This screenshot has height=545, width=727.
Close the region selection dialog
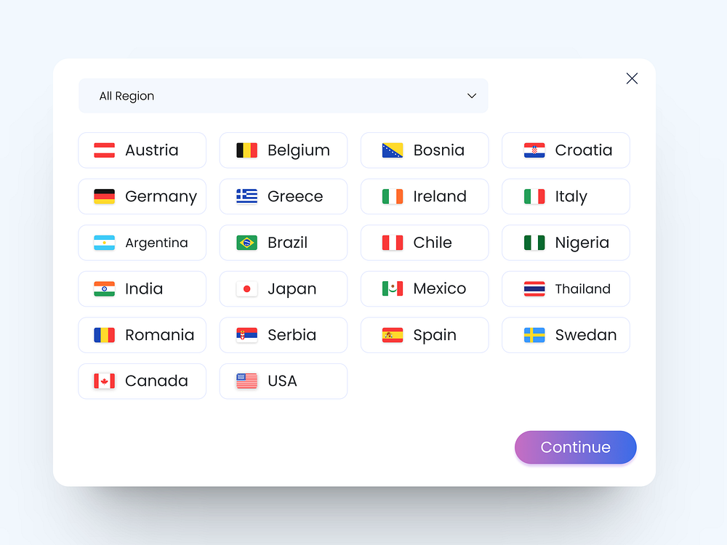pyautogui.click(x=632, y=78)
